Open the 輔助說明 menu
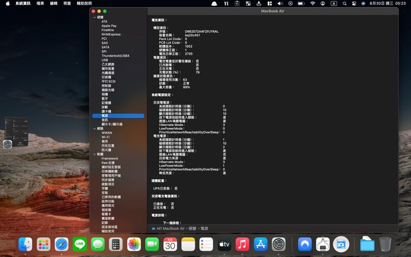The image size is (411, 257). pyautogui.click(x=84, y=3)
